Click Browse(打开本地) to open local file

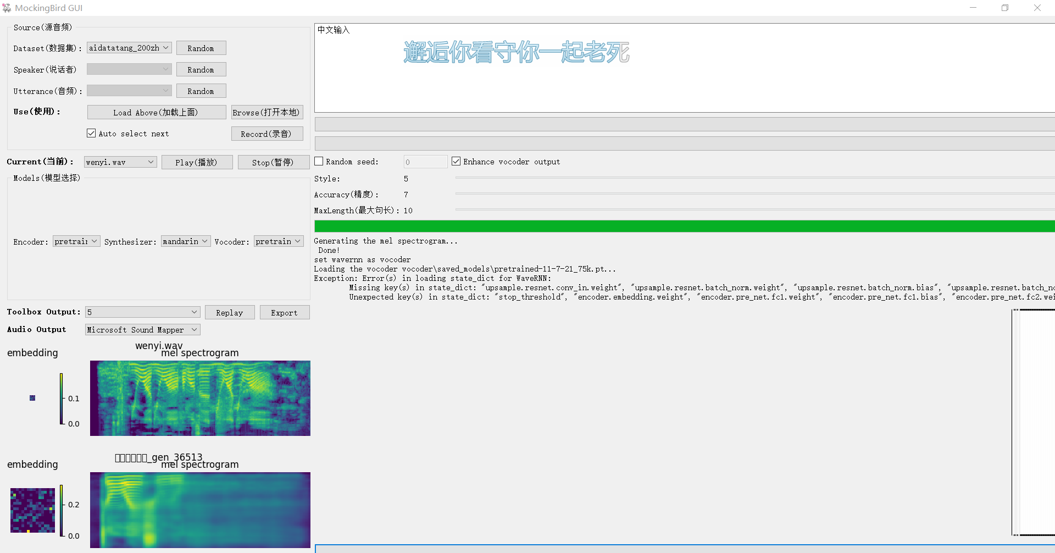click(267, 112)
